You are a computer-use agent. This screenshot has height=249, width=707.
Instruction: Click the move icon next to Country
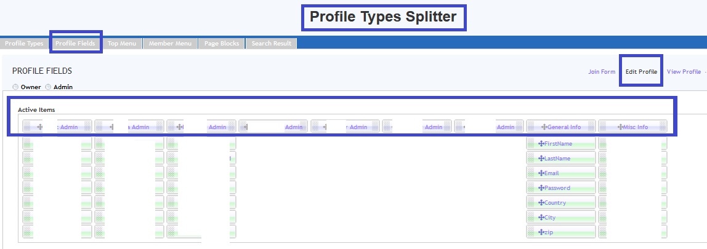pos(541,203)
